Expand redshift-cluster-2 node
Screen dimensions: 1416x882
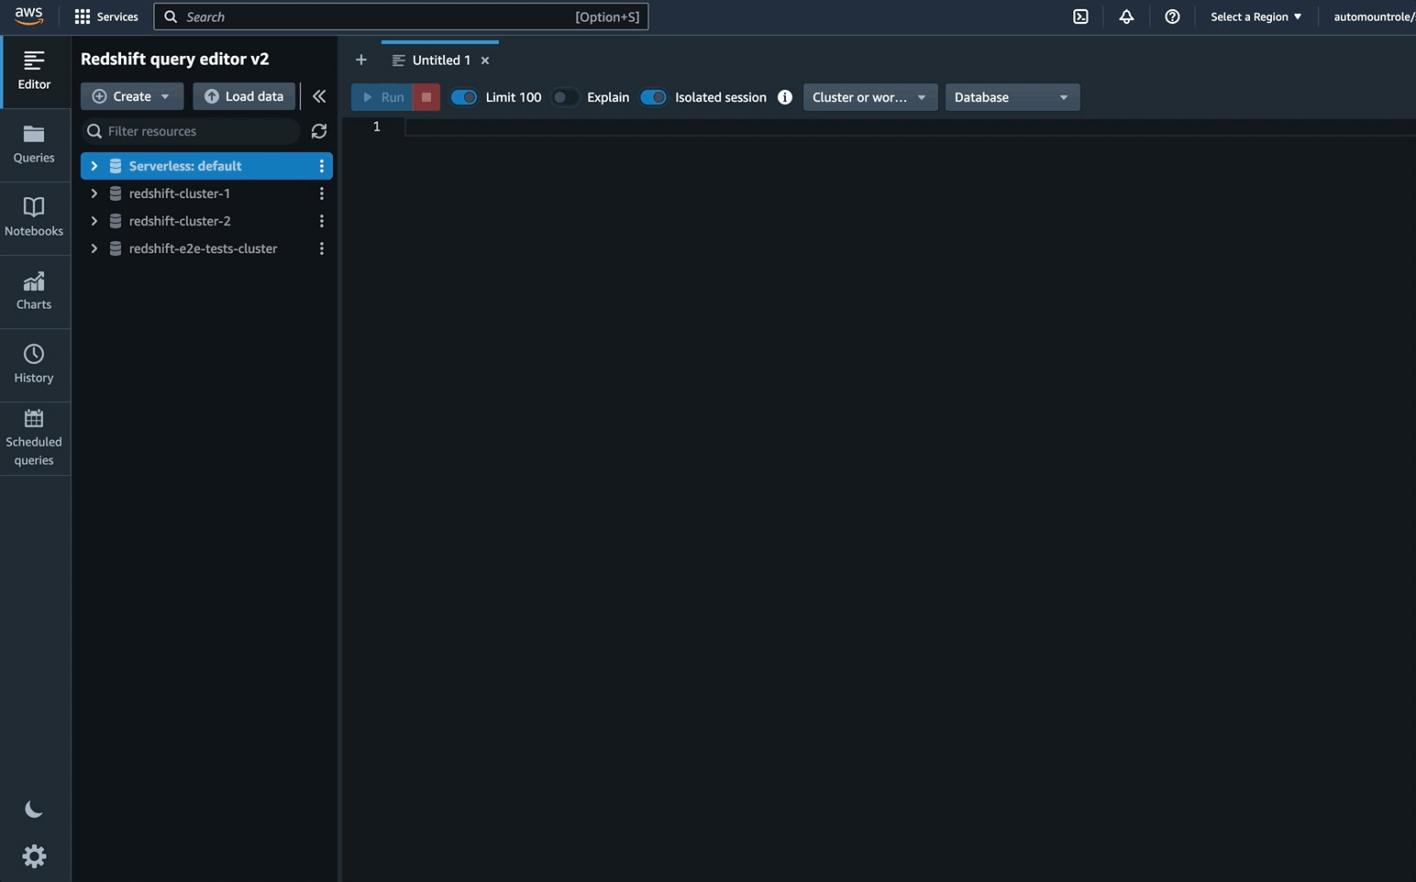coord(94,221)
